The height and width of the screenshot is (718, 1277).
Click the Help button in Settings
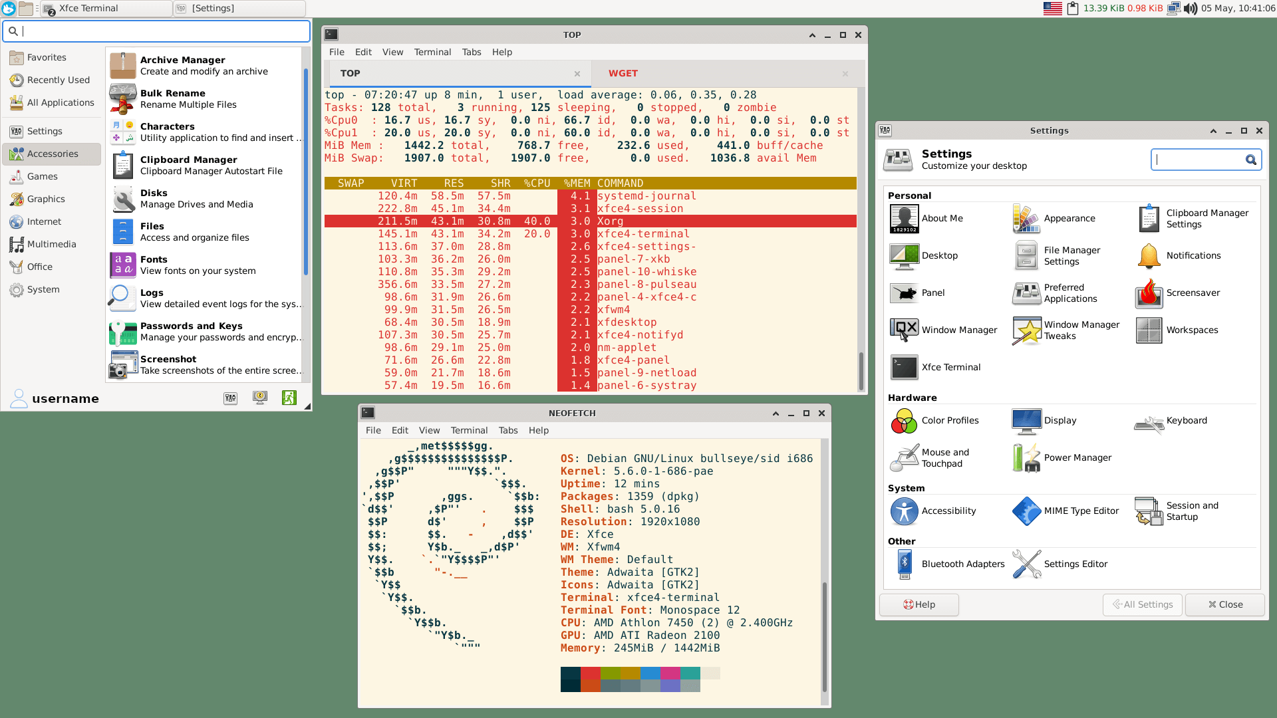point(919,604)
